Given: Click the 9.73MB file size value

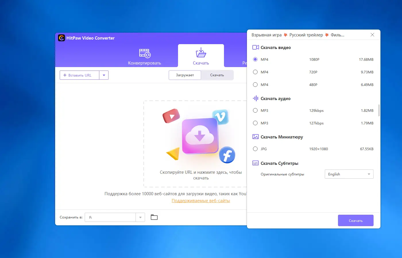Looking at the screenshot, I should pos(367,72).
